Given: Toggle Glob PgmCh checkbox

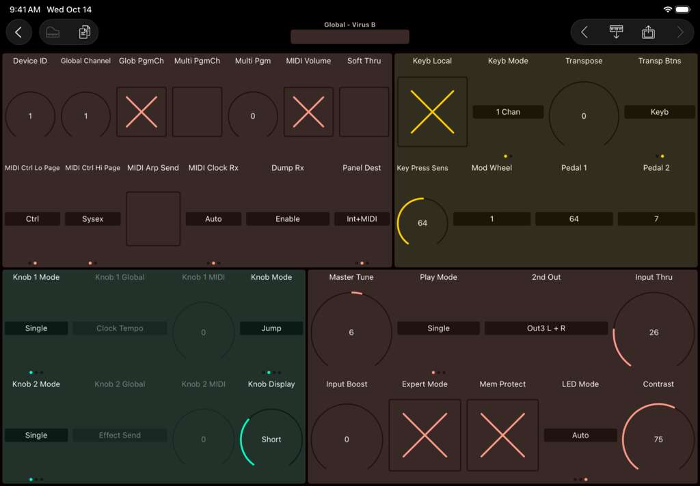Looking at the screenshot, I should (x=141, y=111).
